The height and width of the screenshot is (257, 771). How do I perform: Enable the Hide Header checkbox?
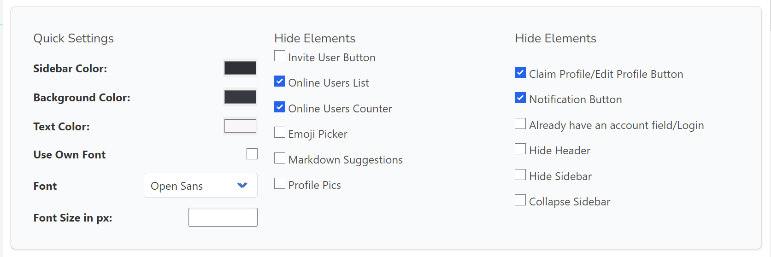point(520,149)
